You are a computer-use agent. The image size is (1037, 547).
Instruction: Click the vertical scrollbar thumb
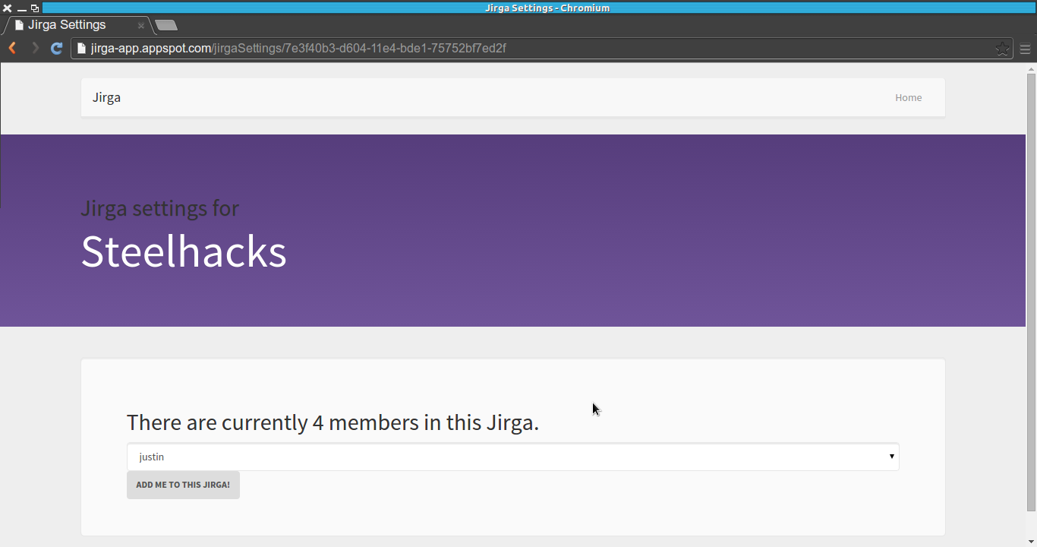[1031, 292]
